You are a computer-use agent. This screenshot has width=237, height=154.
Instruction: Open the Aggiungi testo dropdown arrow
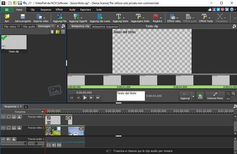(124, 18)
